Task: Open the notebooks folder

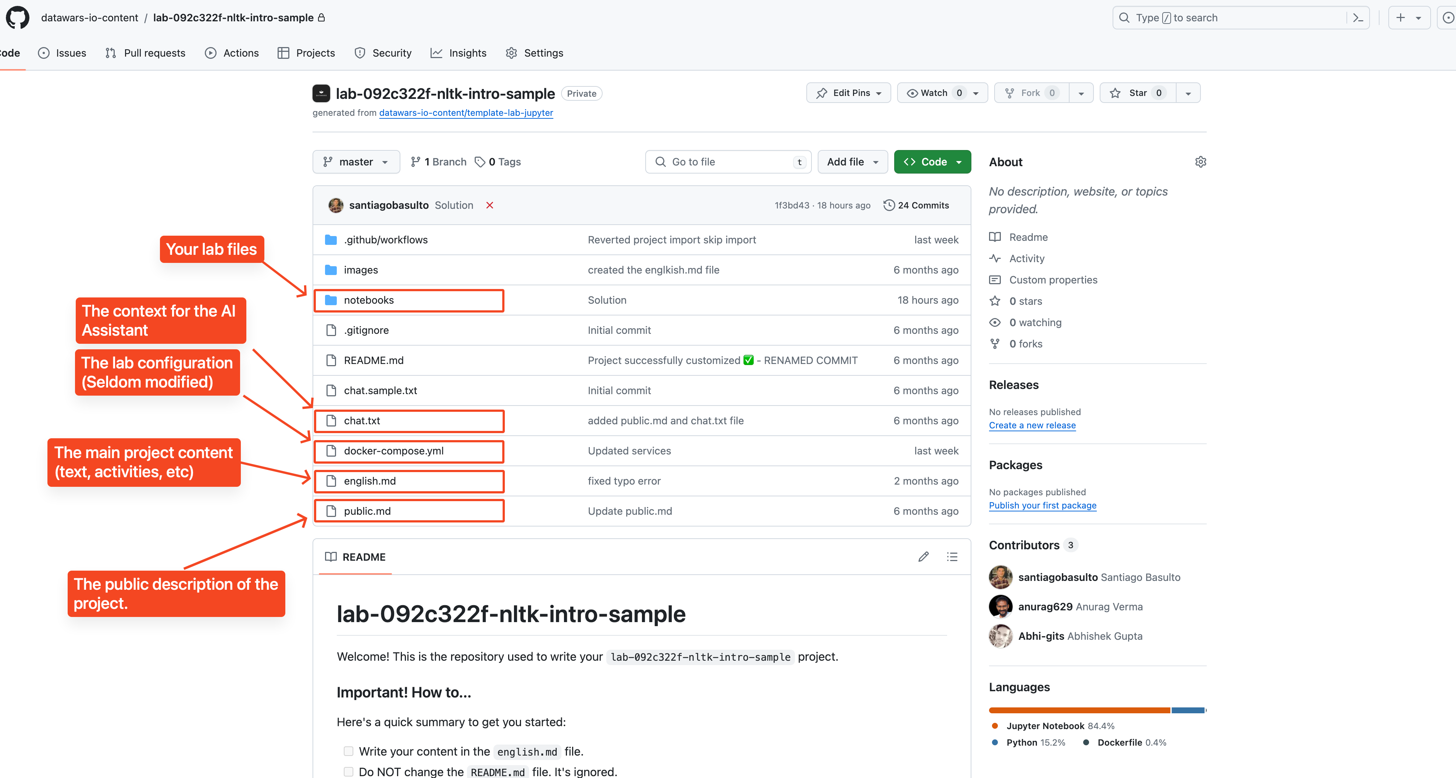Action: [x=368, y=300]
